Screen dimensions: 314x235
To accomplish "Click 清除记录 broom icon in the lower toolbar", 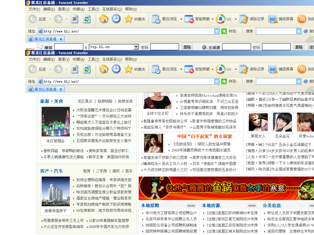I will (244, 69).
